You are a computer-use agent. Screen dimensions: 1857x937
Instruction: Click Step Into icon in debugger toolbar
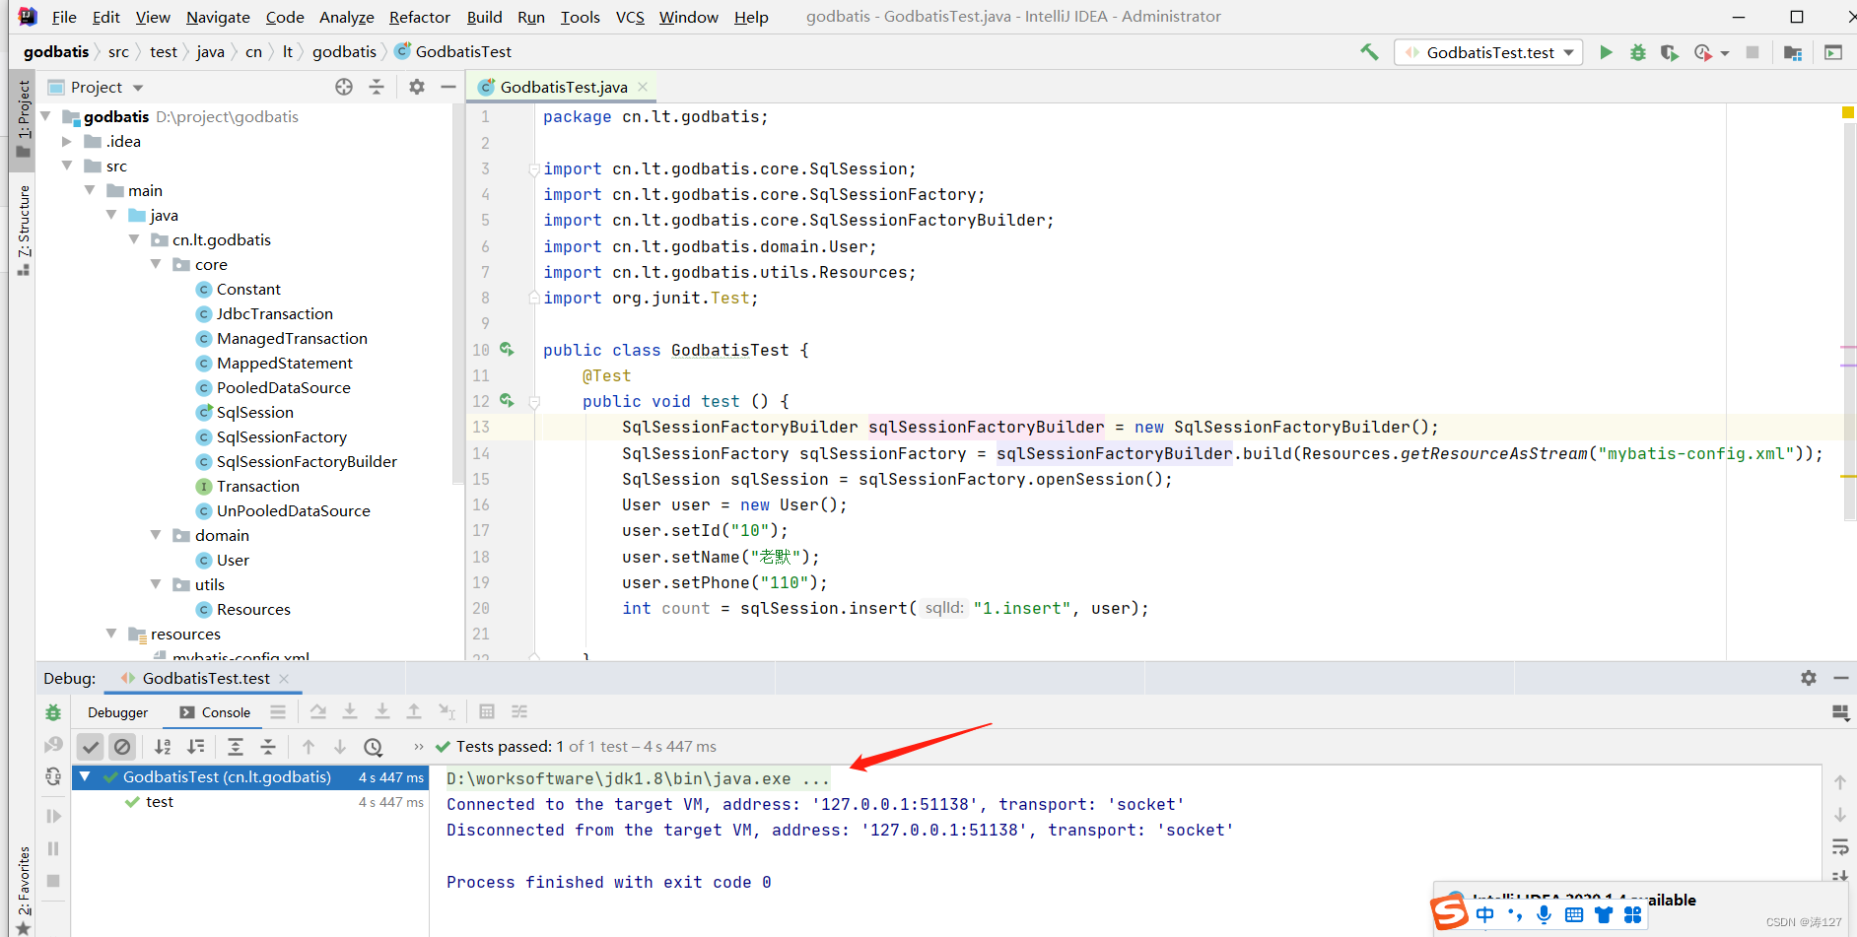pos(350,711)
